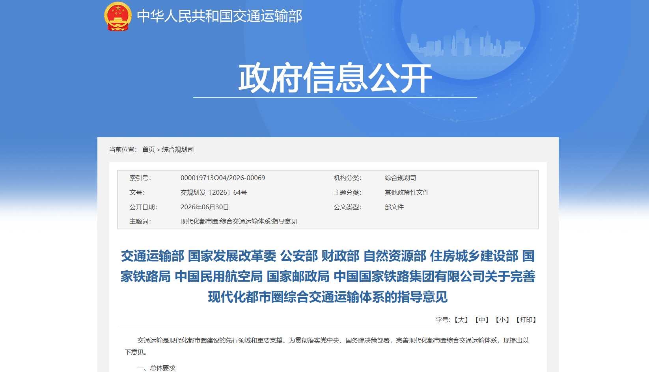Click the national emblem logo
Viewport: 649px width, 372px height.
click(117, 17)
